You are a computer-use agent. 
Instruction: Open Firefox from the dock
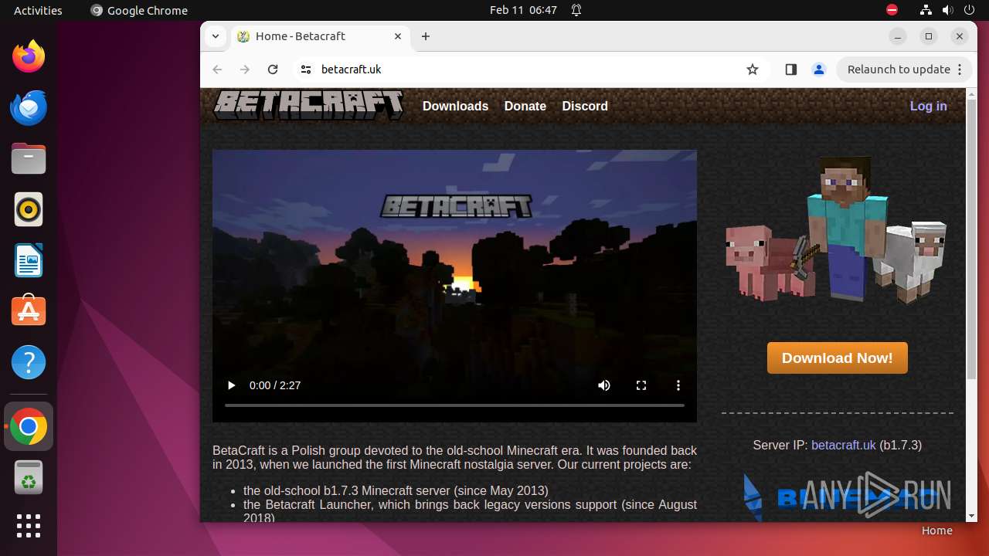pyautogui.click(x=29, y=56)
